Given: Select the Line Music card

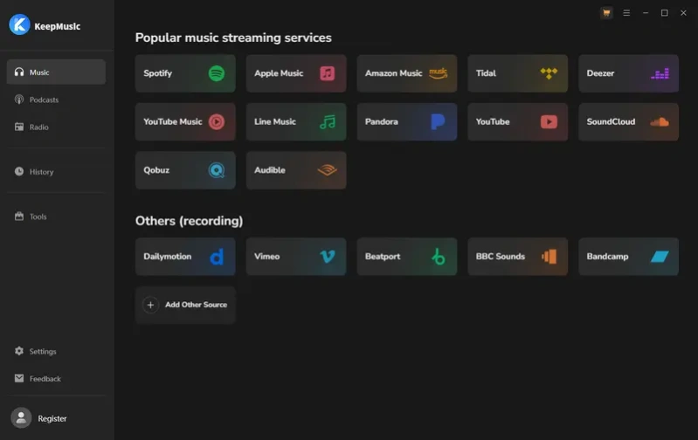Looking at the screenshot, I should 296,122.
